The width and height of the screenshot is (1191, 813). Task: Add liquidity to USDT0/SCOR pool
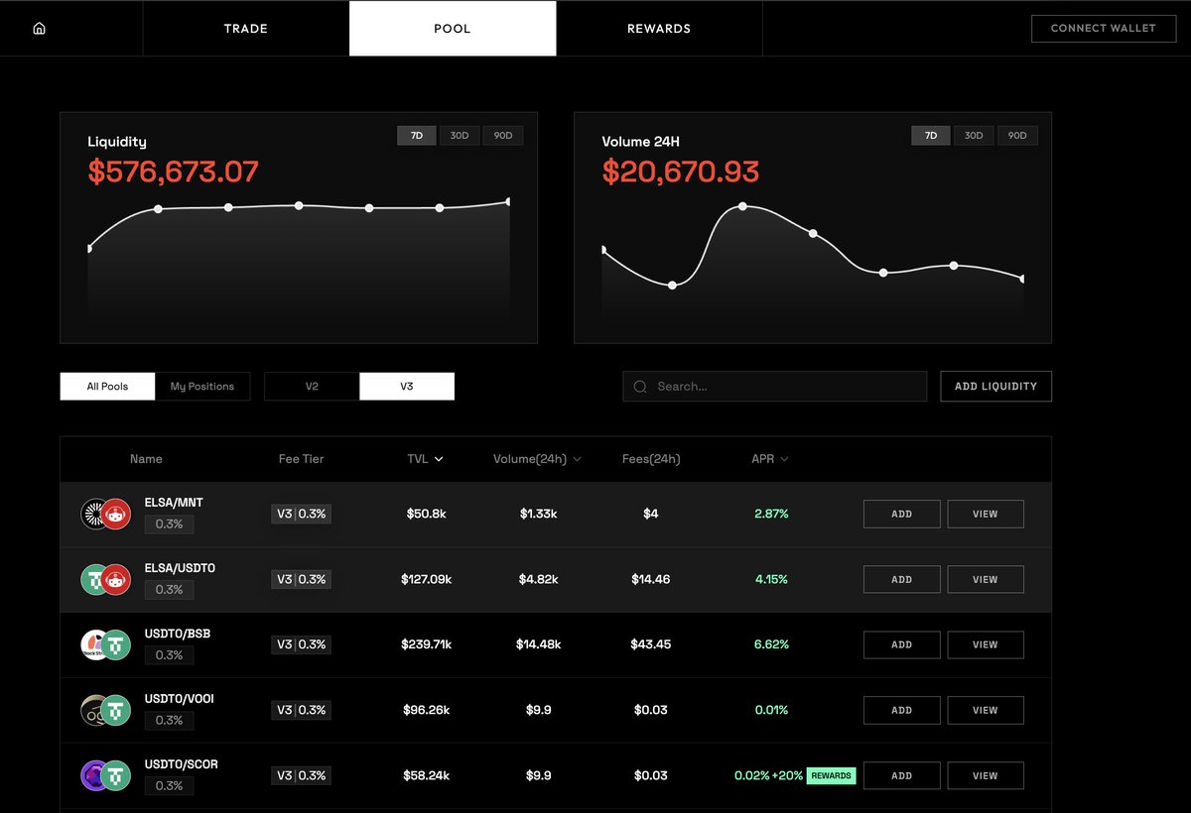[x=901, y=775]
